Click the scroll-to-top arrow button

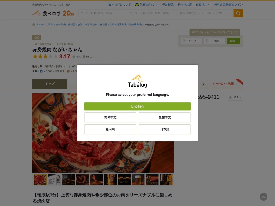pos(263,197)
